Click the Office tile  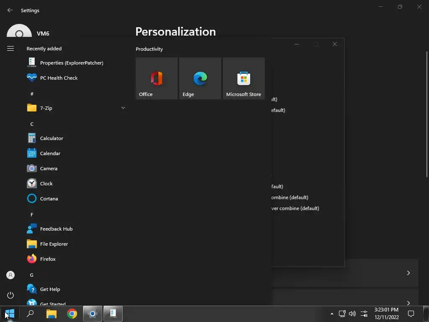tap(157, 78)
